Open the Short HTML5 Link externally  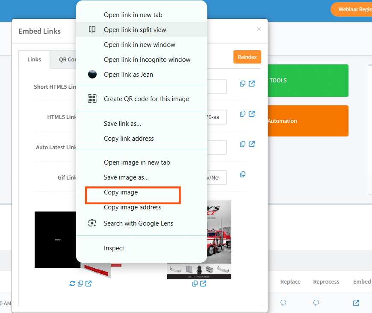pyautogui.click(x=252, y=84)
